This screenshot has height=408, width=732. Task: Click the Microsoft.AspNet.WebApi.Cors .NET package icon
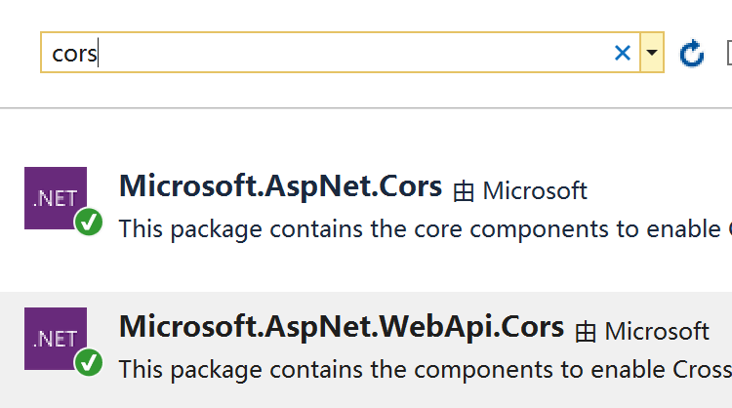pyautogui.click(x=56, y=339)
